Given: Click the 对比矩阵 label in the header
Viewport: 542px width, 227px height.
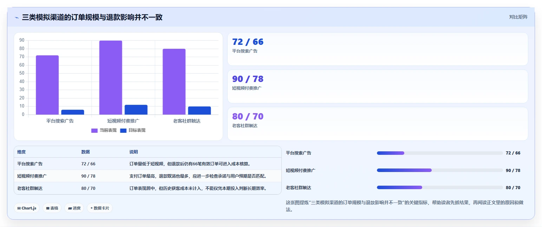Looking at the screenshot, I should (518, 17).
